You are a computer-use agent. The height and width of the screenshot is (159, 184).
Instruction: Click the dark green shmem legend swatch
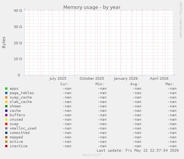[6, 106]
